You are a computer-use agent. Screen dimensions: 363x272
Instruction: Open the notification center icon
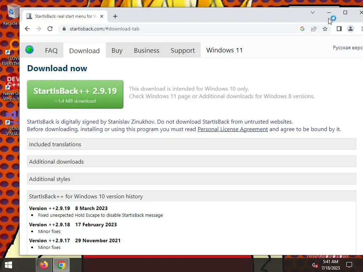pyautogui.click(x=349, y=265)
